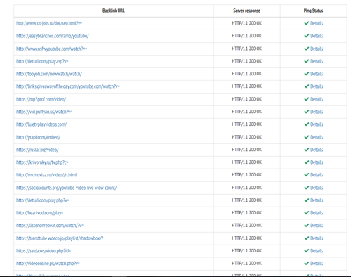Open the trendtube.wdeco.jp shadowbox link
This screenshot has height=277, width=351.
point(60,238)
